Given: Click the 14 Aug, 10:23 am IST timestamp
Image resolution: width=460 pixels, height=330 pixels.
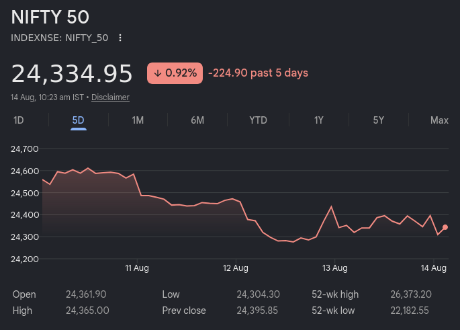Looking at the screenshot, I should 47,97.
